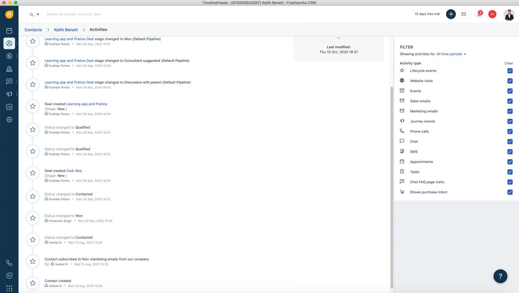Open the All time periods dropdown
Viewport: 519px width, 293px height.
[x=450, y=54]
